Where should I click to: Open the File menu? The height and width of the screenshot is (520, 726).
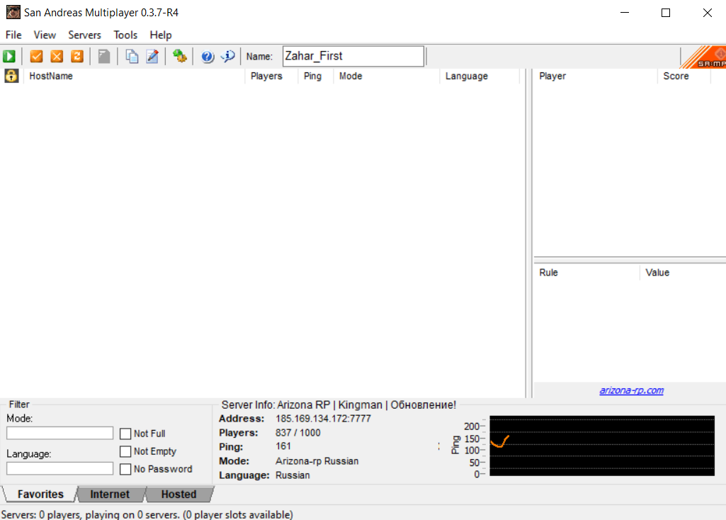coord(13,35)
